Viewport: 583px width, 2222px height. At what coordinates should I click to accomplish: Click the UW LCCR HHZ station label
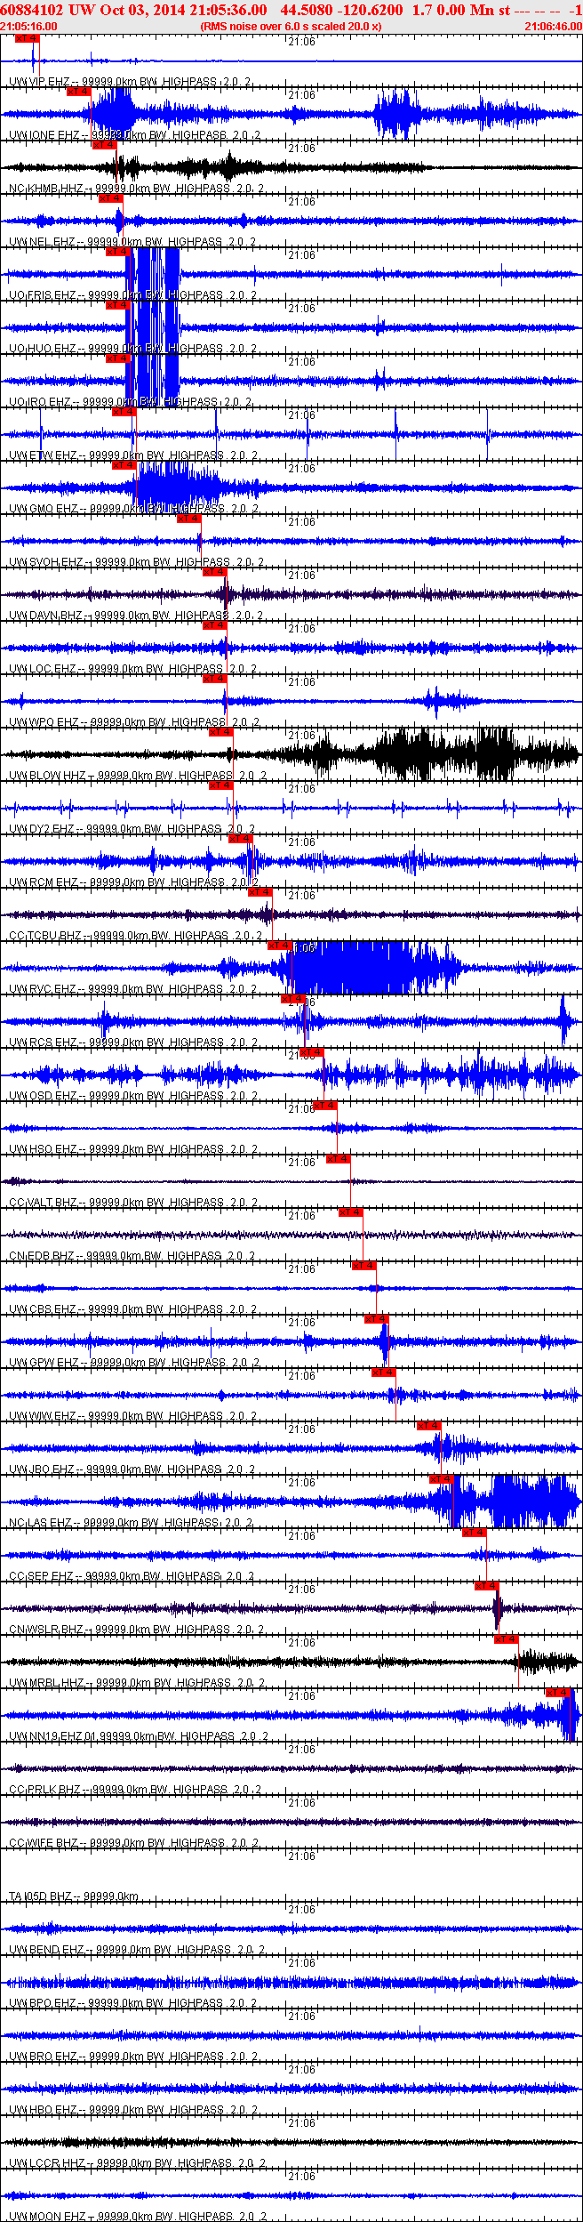coord(139,2163)
